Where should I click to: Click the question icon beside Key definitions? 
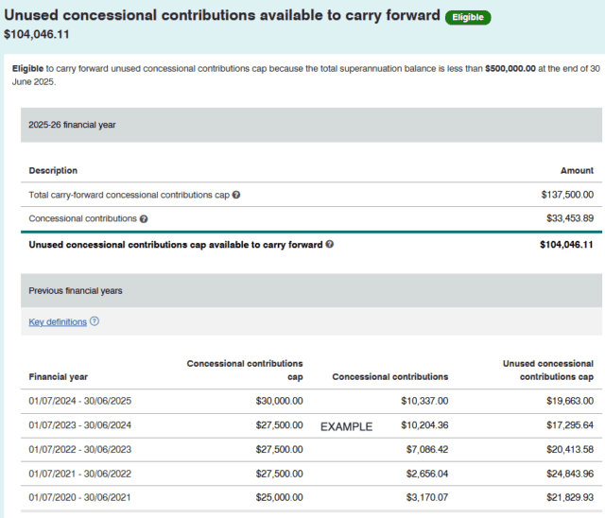95,321
